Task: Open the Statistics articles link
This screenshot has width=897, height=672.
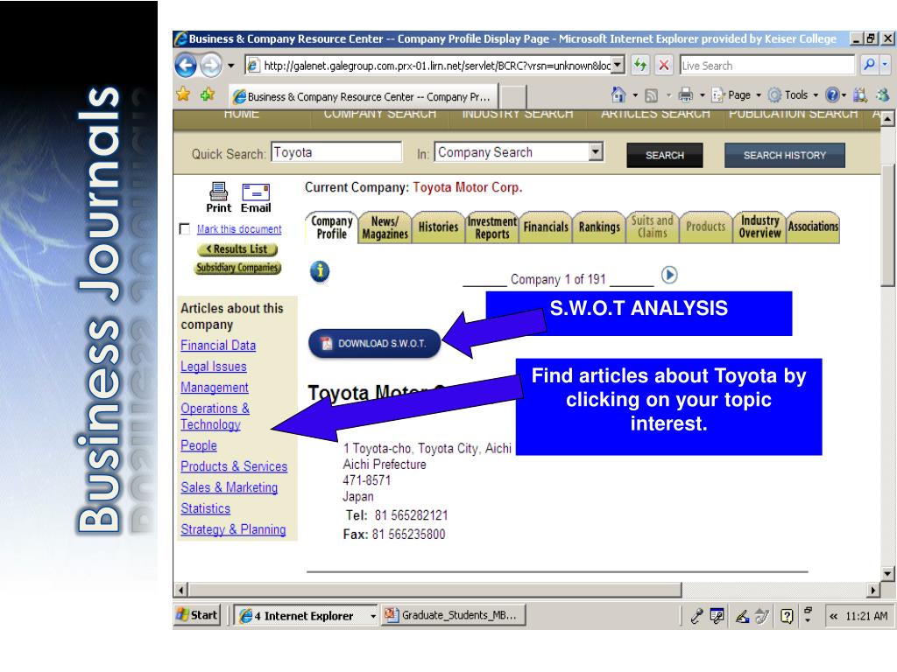Action: 205,508
